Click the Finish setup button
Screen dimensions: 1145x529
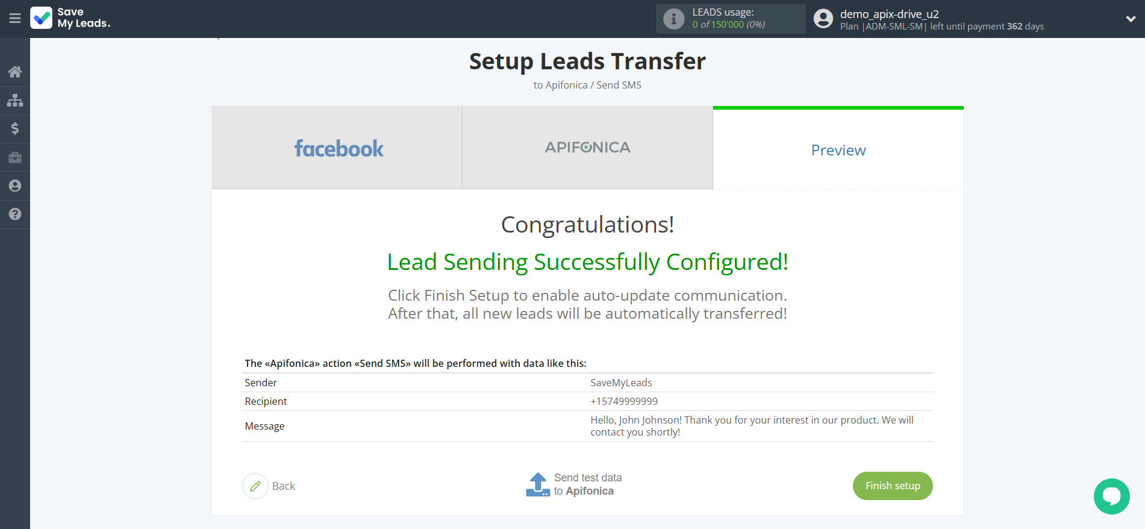tap(892, 486)
